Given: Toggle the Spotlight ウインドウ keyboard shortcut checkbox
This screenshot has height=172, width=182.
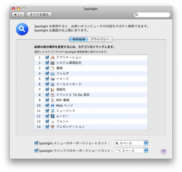Looking at the screenshot, I should (36, 151).
